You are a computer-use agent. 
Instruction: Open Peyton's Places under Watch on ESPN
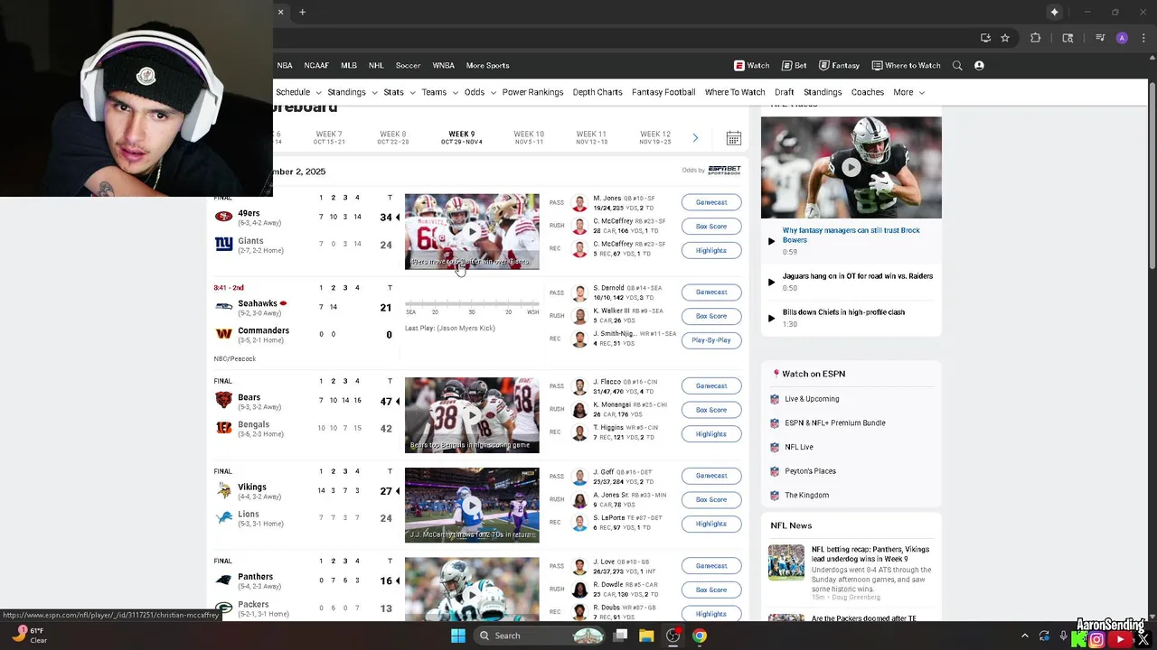pyautogui.click(x=810, y=471)
